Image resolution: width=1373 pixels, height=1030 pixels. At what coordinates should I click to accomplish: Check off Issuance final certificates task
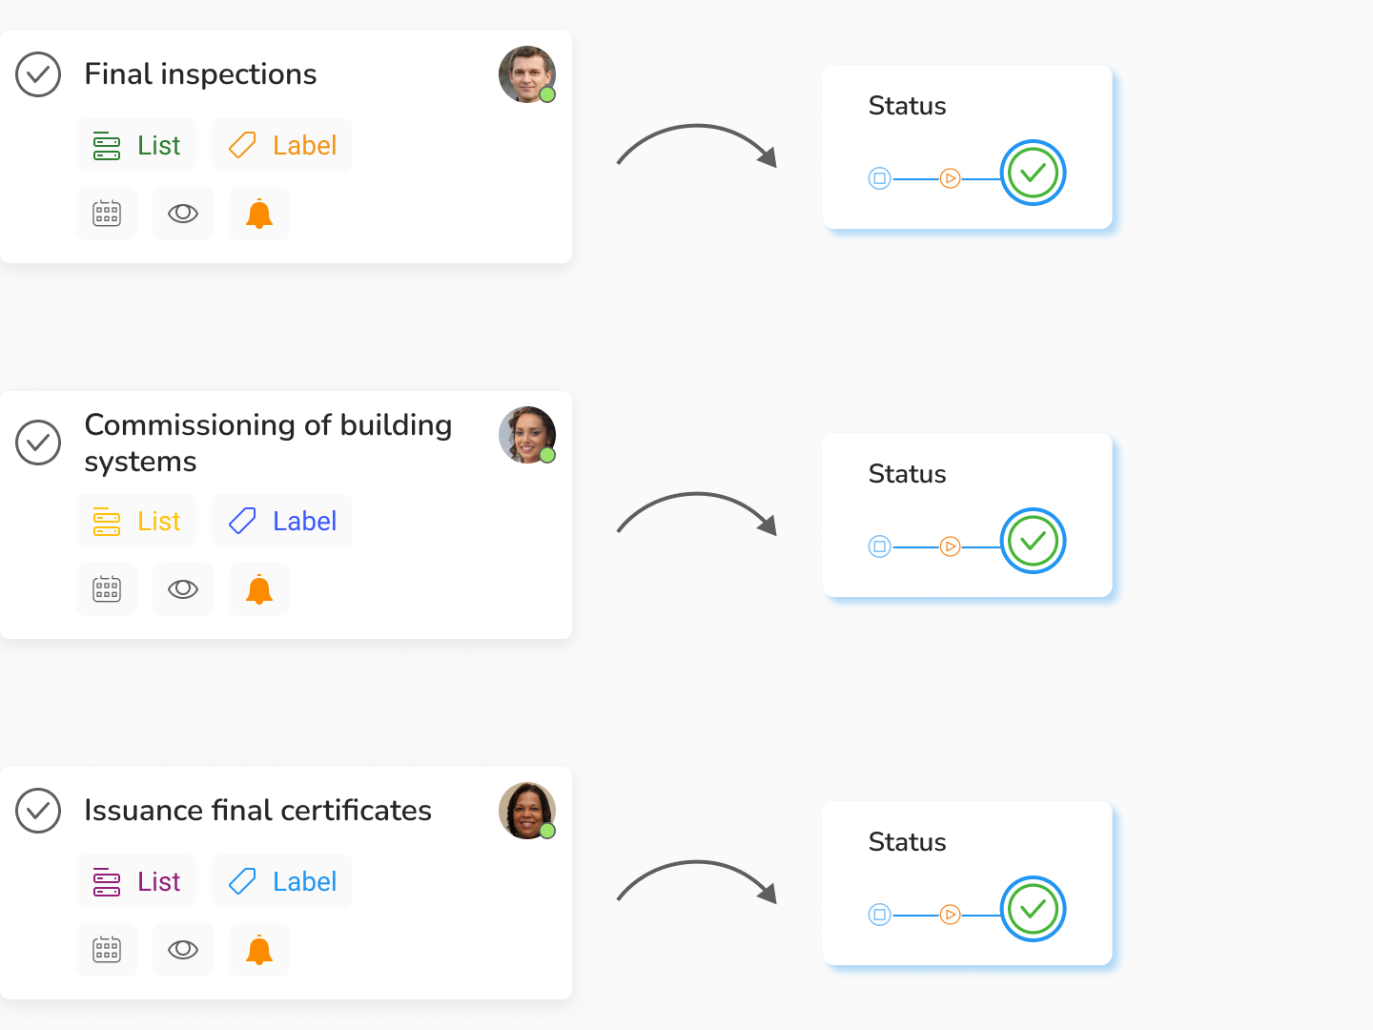coord(38,811)
